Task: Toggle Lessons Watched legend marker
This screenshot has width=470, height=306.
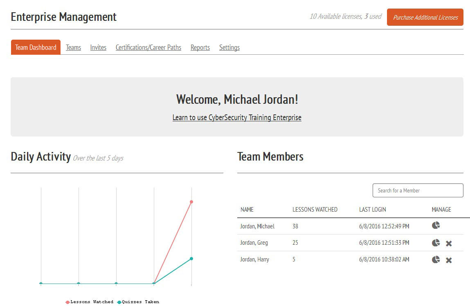Action: click(x=68, y=302)
